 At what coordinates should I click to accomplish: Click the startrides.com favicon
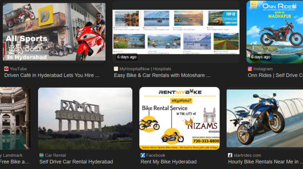pyautogui.click(x=230, y=155)
